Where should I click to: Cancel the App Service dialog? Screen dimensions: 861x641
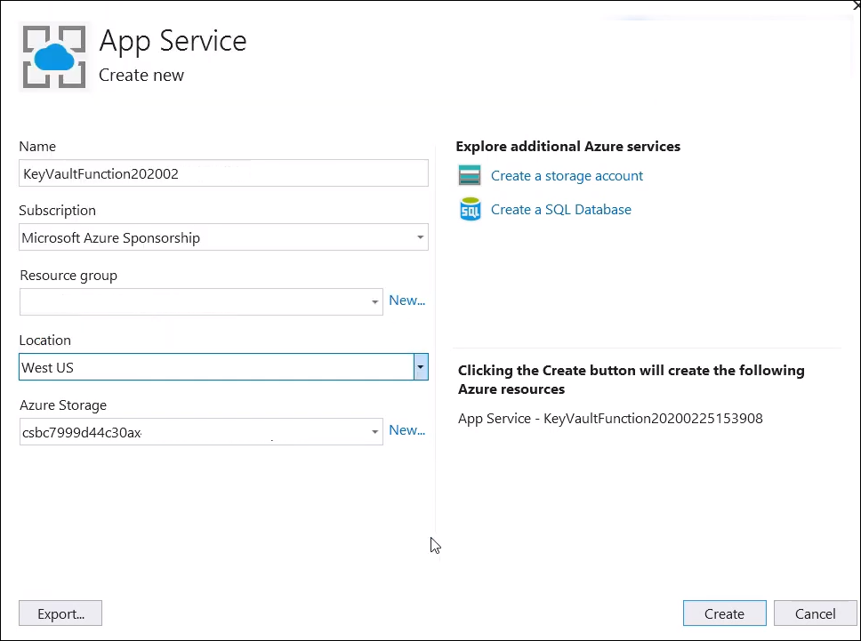[816, 613]
